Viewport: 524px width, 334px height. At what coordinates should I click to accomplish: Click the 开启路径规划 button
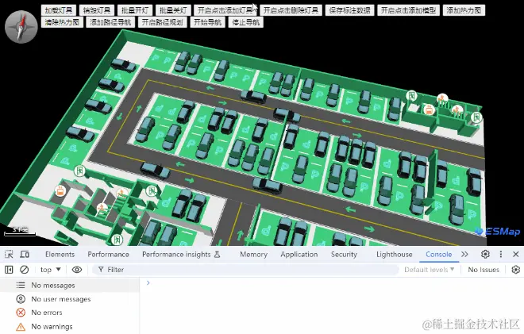tap(163, 22)
